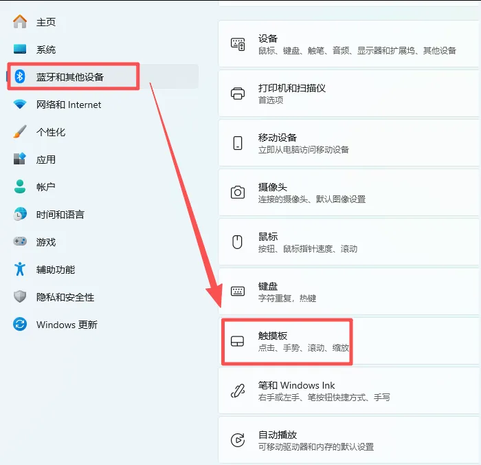Screen dimensions: 481x465
Task: Click the Home house icon
Action: coord(20,21)
